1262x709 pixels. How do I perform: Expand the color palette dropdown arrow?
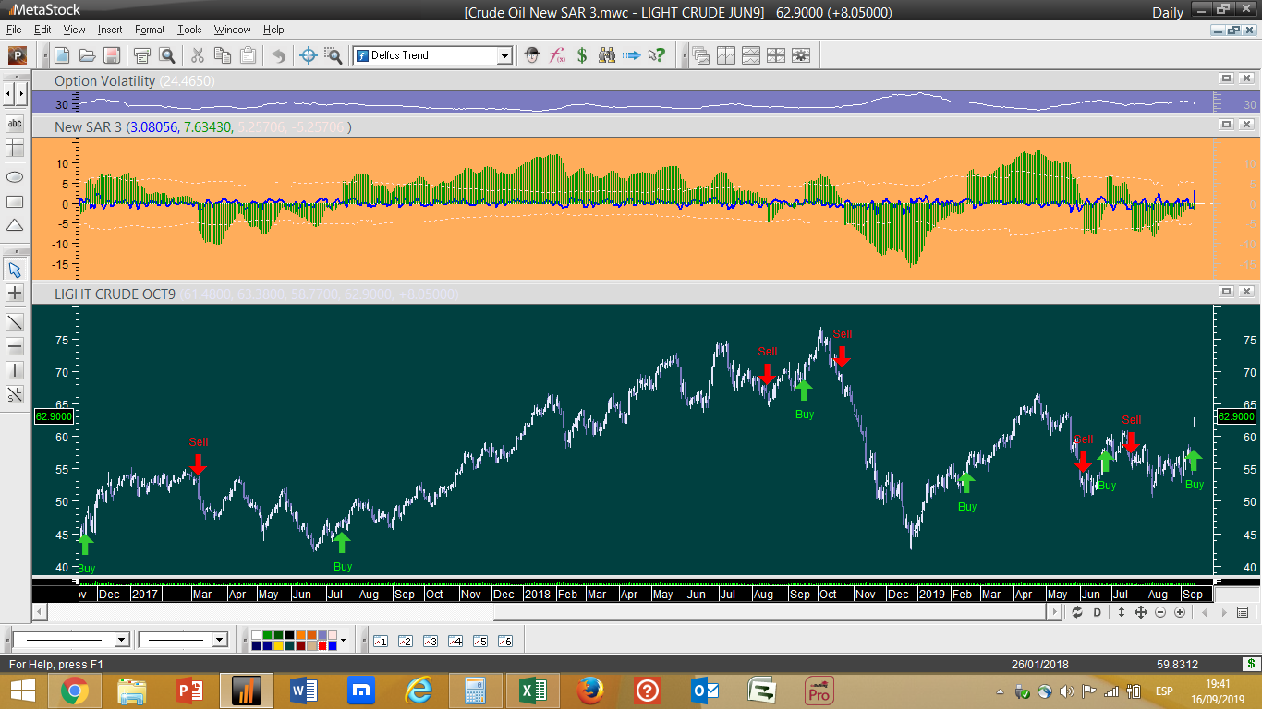point(343,640)
